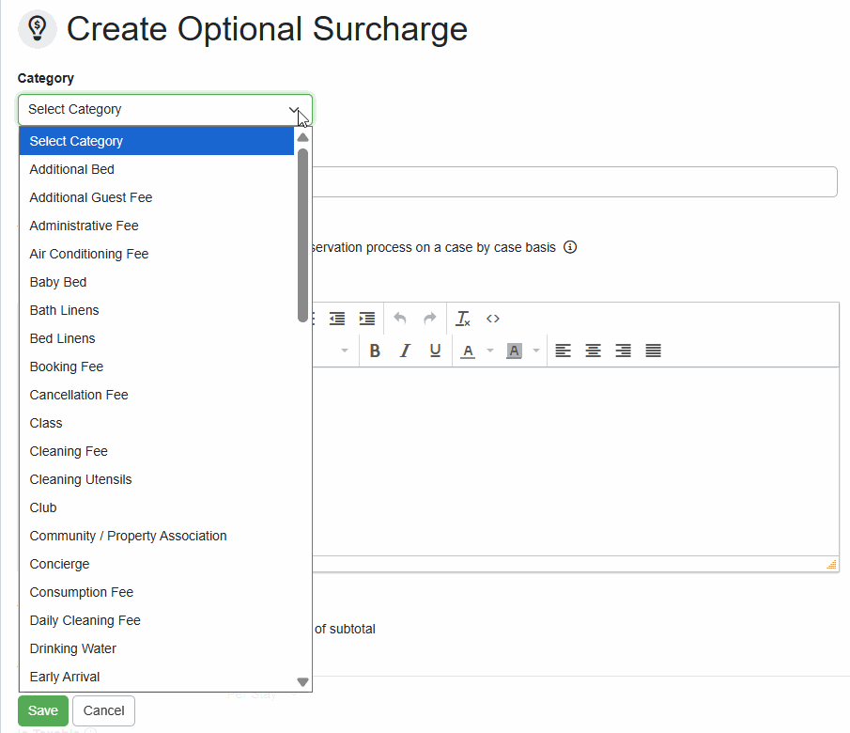Screen dimensions: 850x733
Task: Center align text
Action: point(593,351)
